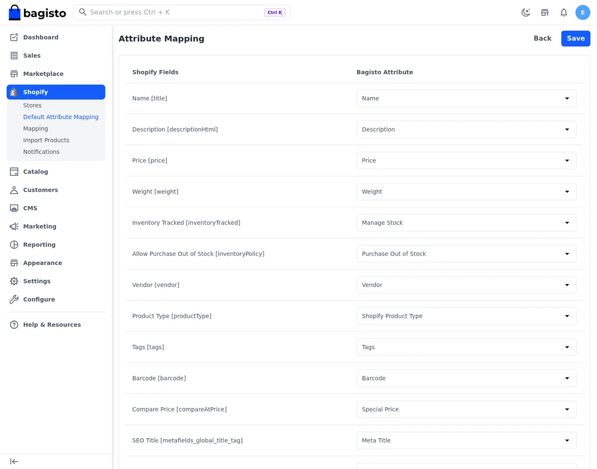Click the Reporting chart icon
The width and height of the screenshot is (597, 469).
[14, 245]
